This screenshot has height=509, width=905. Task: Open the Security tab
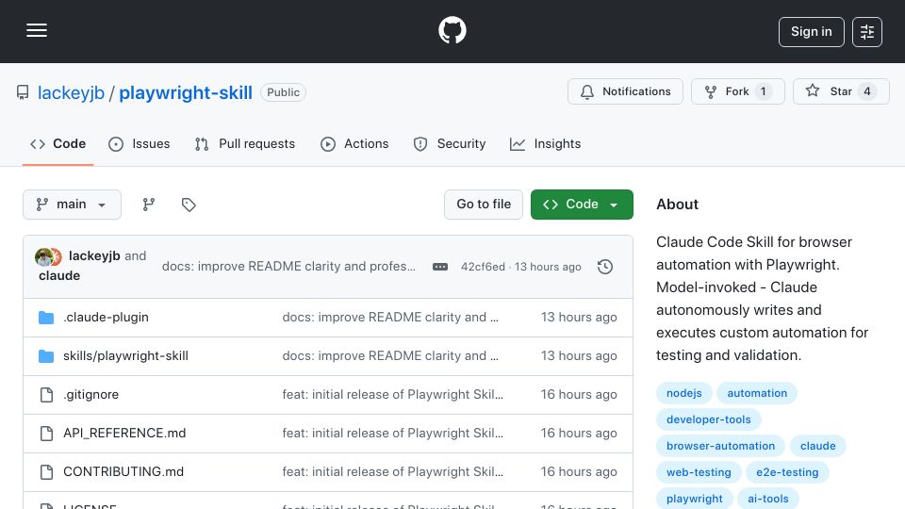coord(450,143)
